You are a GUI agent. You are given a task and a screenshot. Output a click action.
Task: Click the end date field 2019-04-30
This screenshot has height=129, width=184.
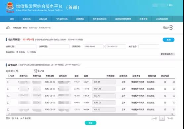tap(116, 47)
